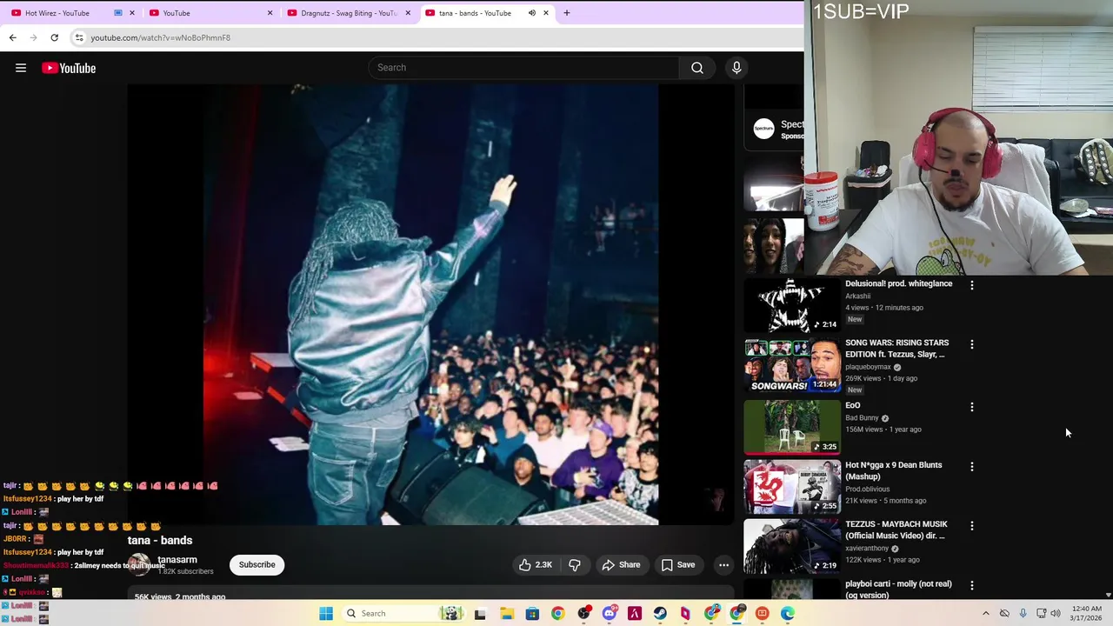The height and width of the screenshot is (626, 1113).
Task: Open the EoO Bad Bunny thumbnail
Action: (792, 427)
